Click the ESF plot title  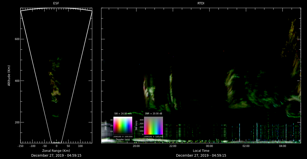(56, 3)
